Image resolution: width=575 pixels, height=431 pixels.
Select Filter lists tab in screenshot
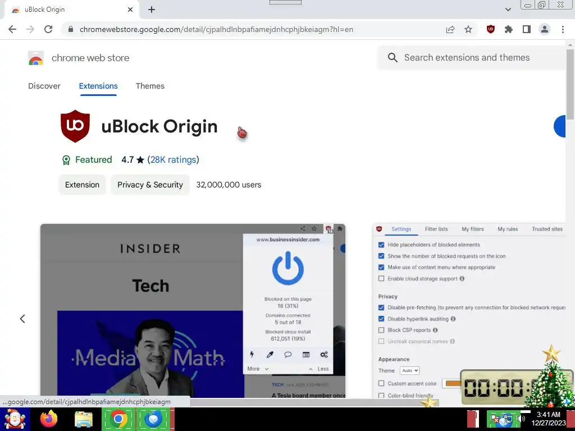(436, 229)
